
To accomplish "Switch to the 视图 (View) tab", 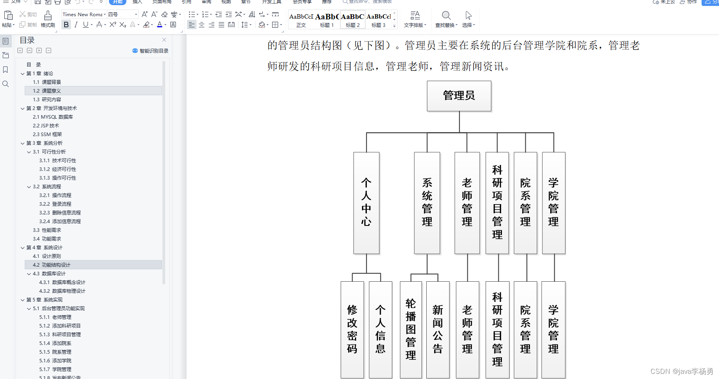I will 226,2.
